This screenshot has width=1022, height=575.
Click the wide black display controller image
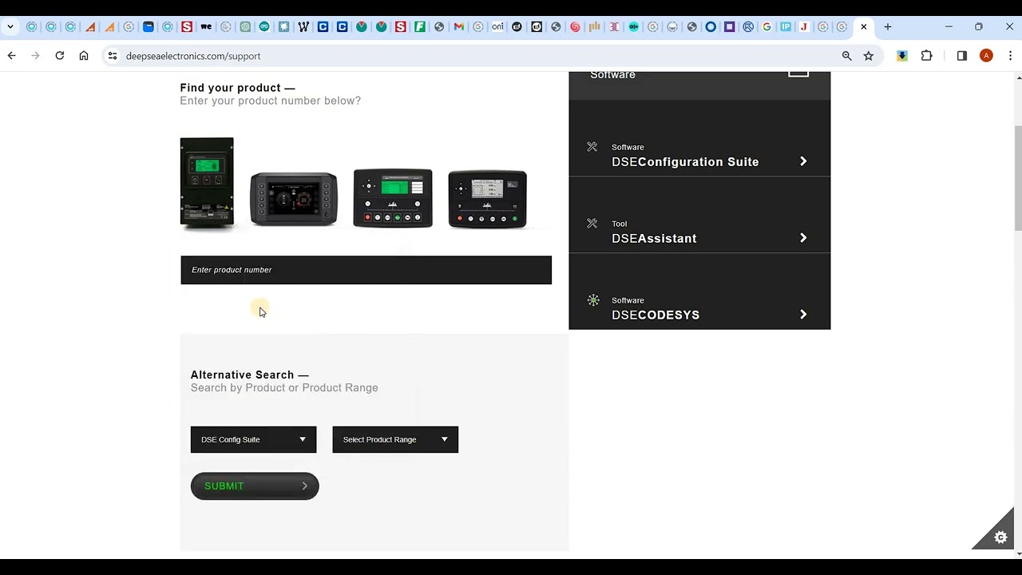(294, 199)
